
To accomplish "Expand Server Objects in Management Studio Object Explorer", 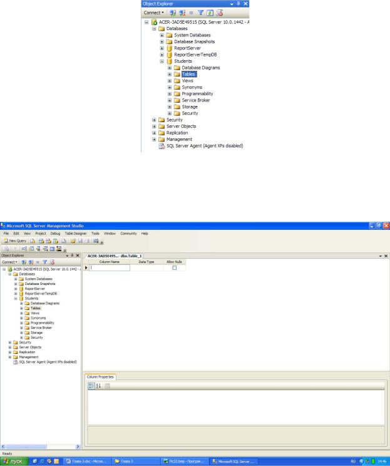I will point(10,347).
